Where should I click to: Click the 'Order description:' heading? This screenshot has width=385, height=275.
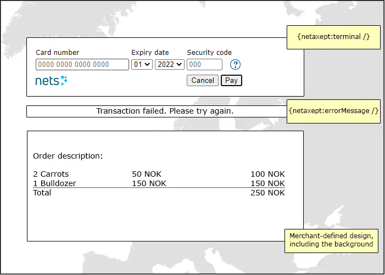[x=68, y=156]
